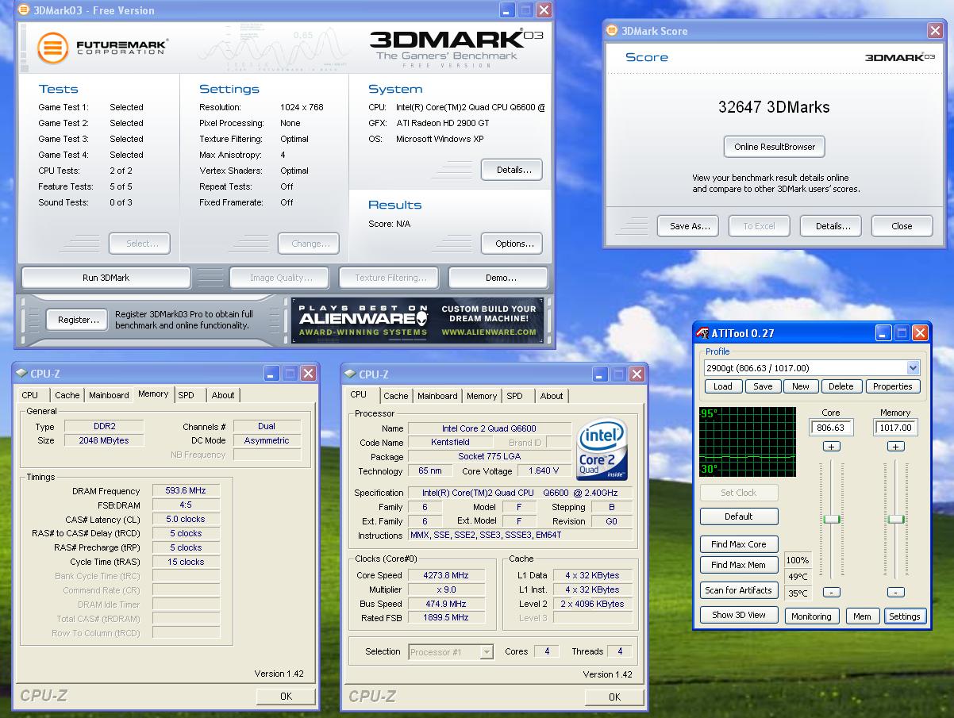Click the 32647 3DMarks score text

775,107
